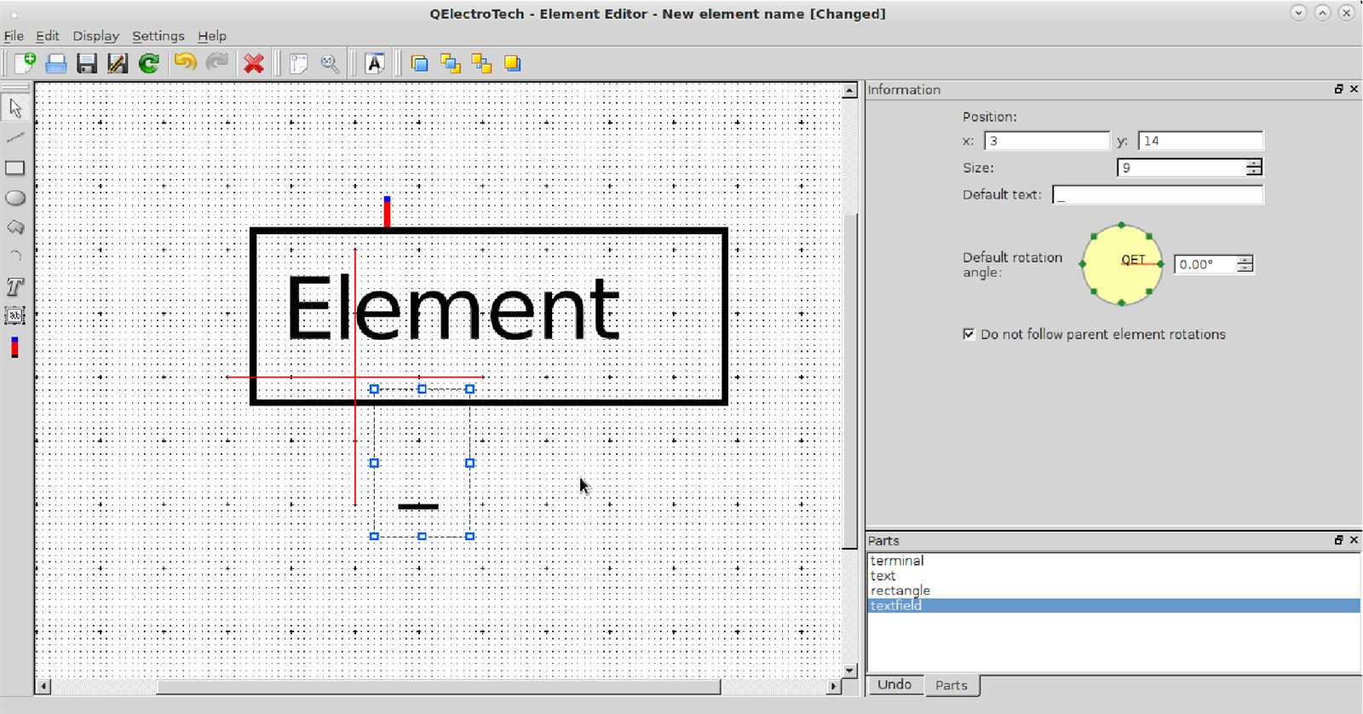
Task: Select the text tool
Action: [x=15, y=286]
